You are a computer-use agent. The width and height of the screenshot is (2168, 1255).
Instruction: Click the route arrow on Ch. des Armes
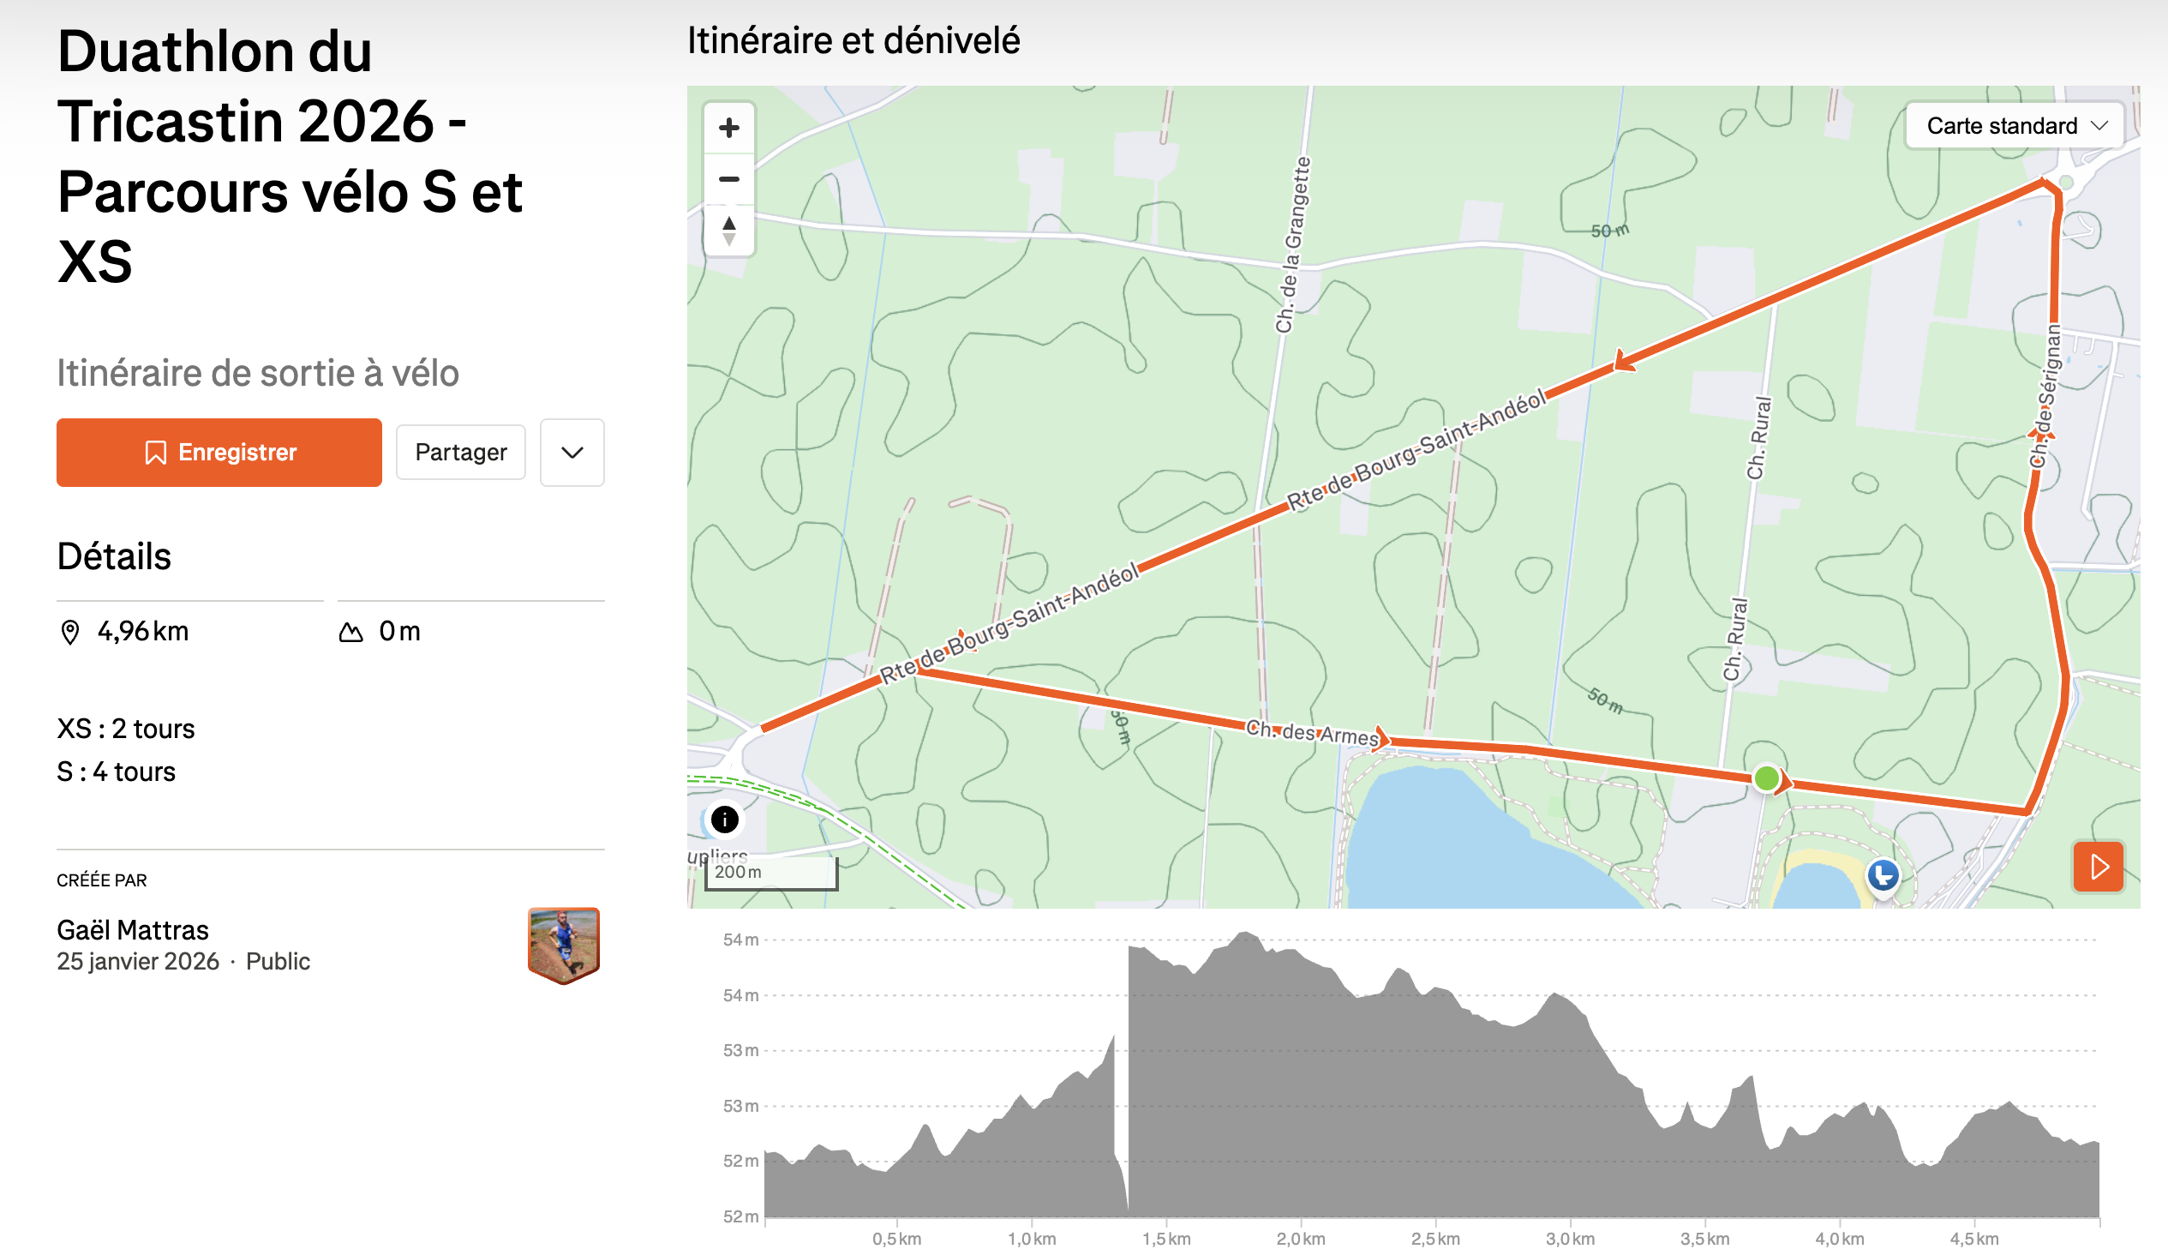pos(1381,738)
